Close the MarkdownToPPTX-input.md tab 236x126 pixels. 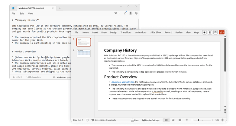[x=53, y=8]
